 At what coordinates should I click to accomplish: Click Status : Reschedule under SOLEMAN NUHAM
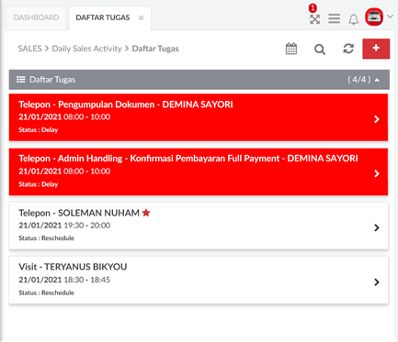pos(46,238)
